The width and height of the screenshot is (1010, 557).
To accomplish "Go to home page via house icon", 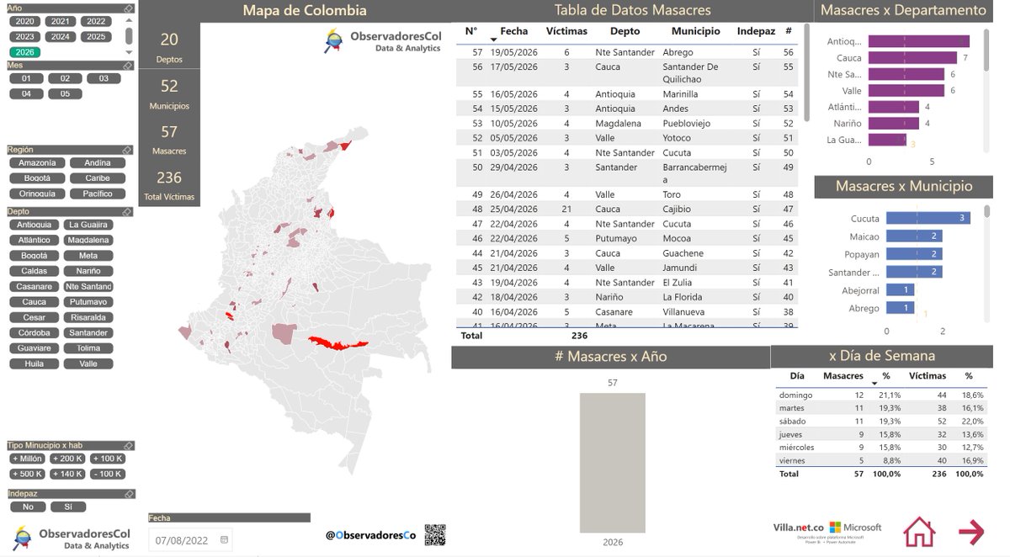I will (919, 532).
